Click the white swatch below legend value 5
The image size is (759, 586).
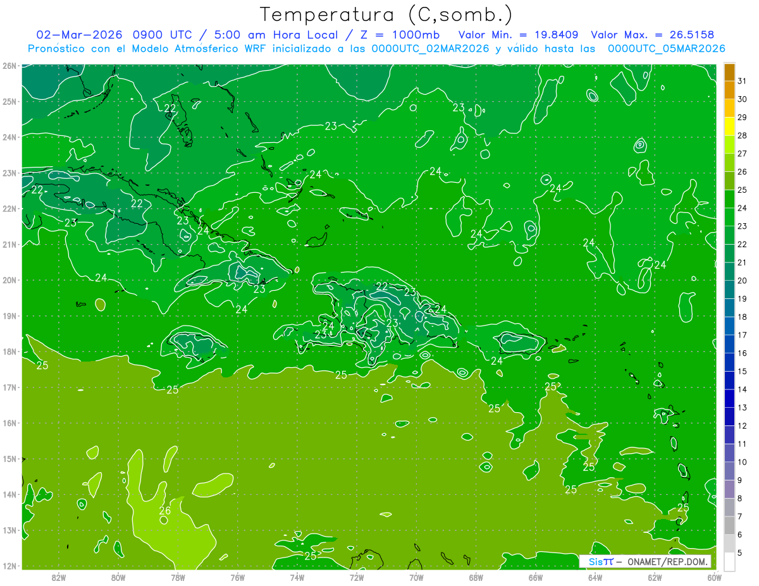(729, 561)
